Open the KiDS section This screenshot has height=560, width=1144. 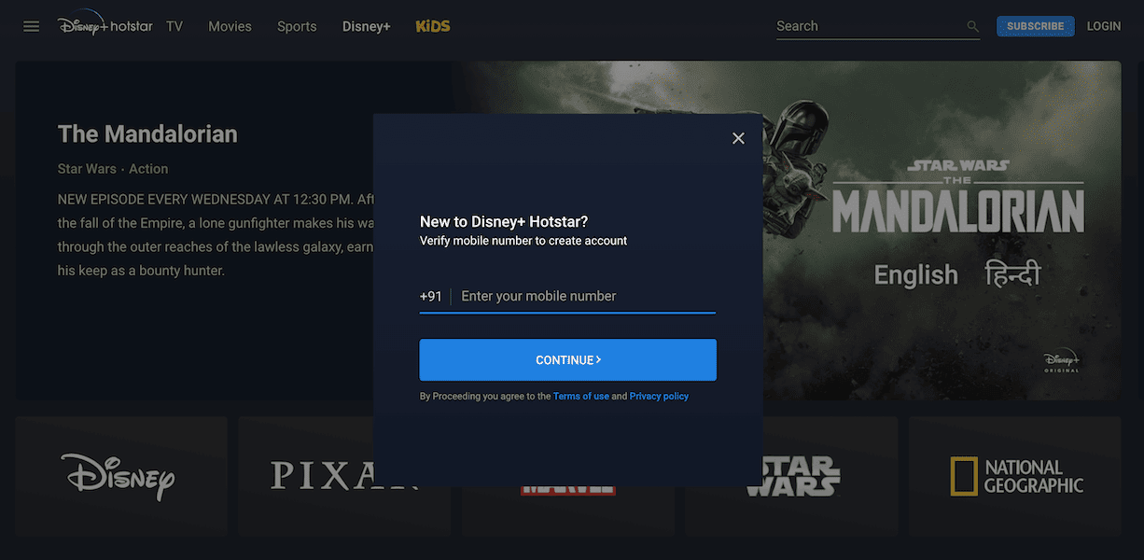pyautogui.click(x=433, y=26)
